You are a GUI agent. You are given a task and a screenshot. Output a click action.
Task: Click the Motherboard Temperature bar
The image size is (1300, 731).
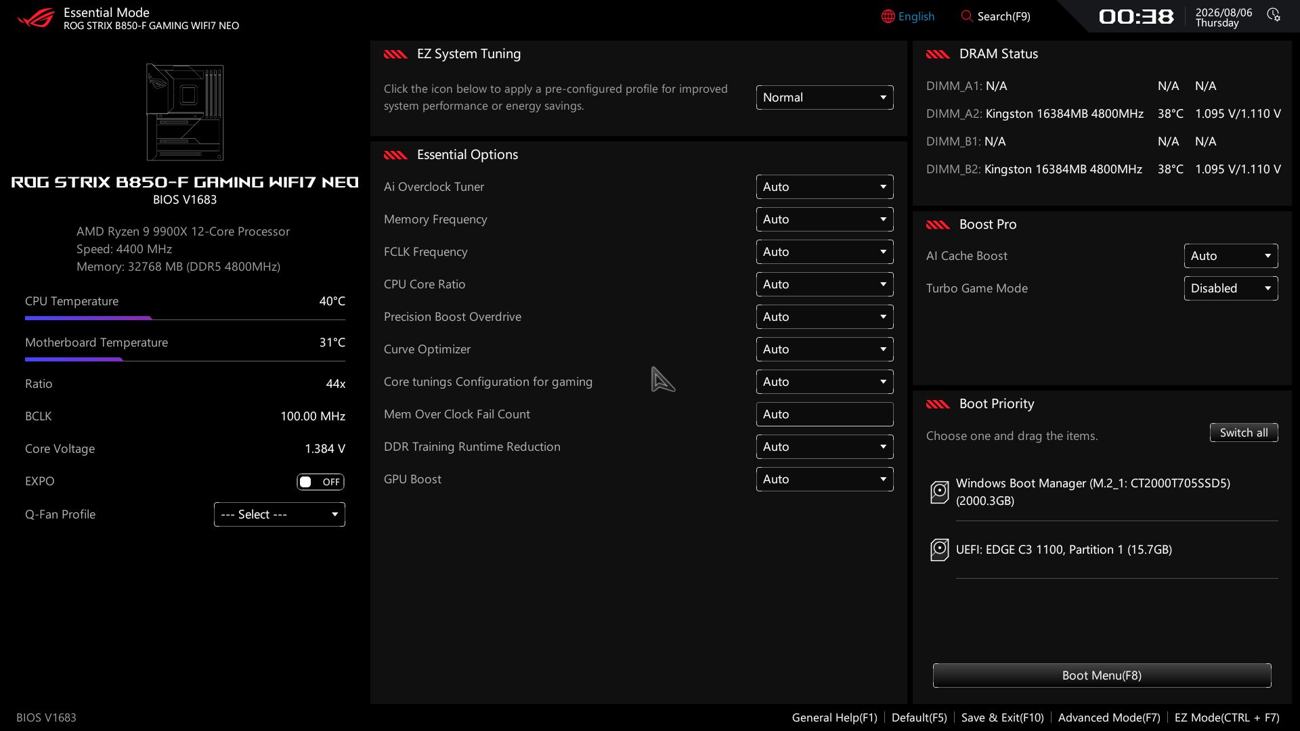[x=185, y=359]
